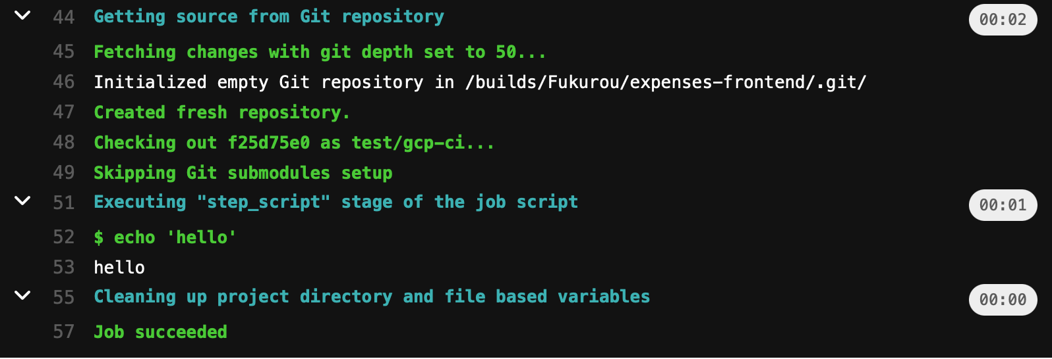Click the 00:01 duration badge
The width and height of the screenshot is (1052, 359).
pyautogui.click(x=1002, y=205)
